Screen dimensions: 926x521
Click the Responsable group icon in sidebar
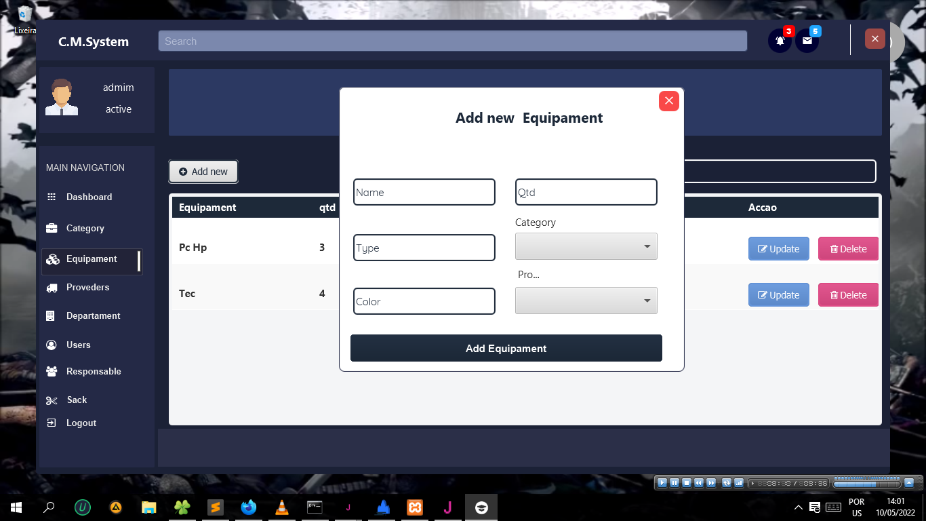click(x=52, y=372)
